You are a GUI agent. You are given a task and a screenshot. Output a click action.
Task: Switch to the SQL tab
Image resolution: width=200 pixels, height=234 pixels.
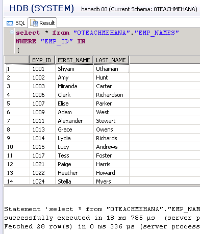click(x=16, y=23)
